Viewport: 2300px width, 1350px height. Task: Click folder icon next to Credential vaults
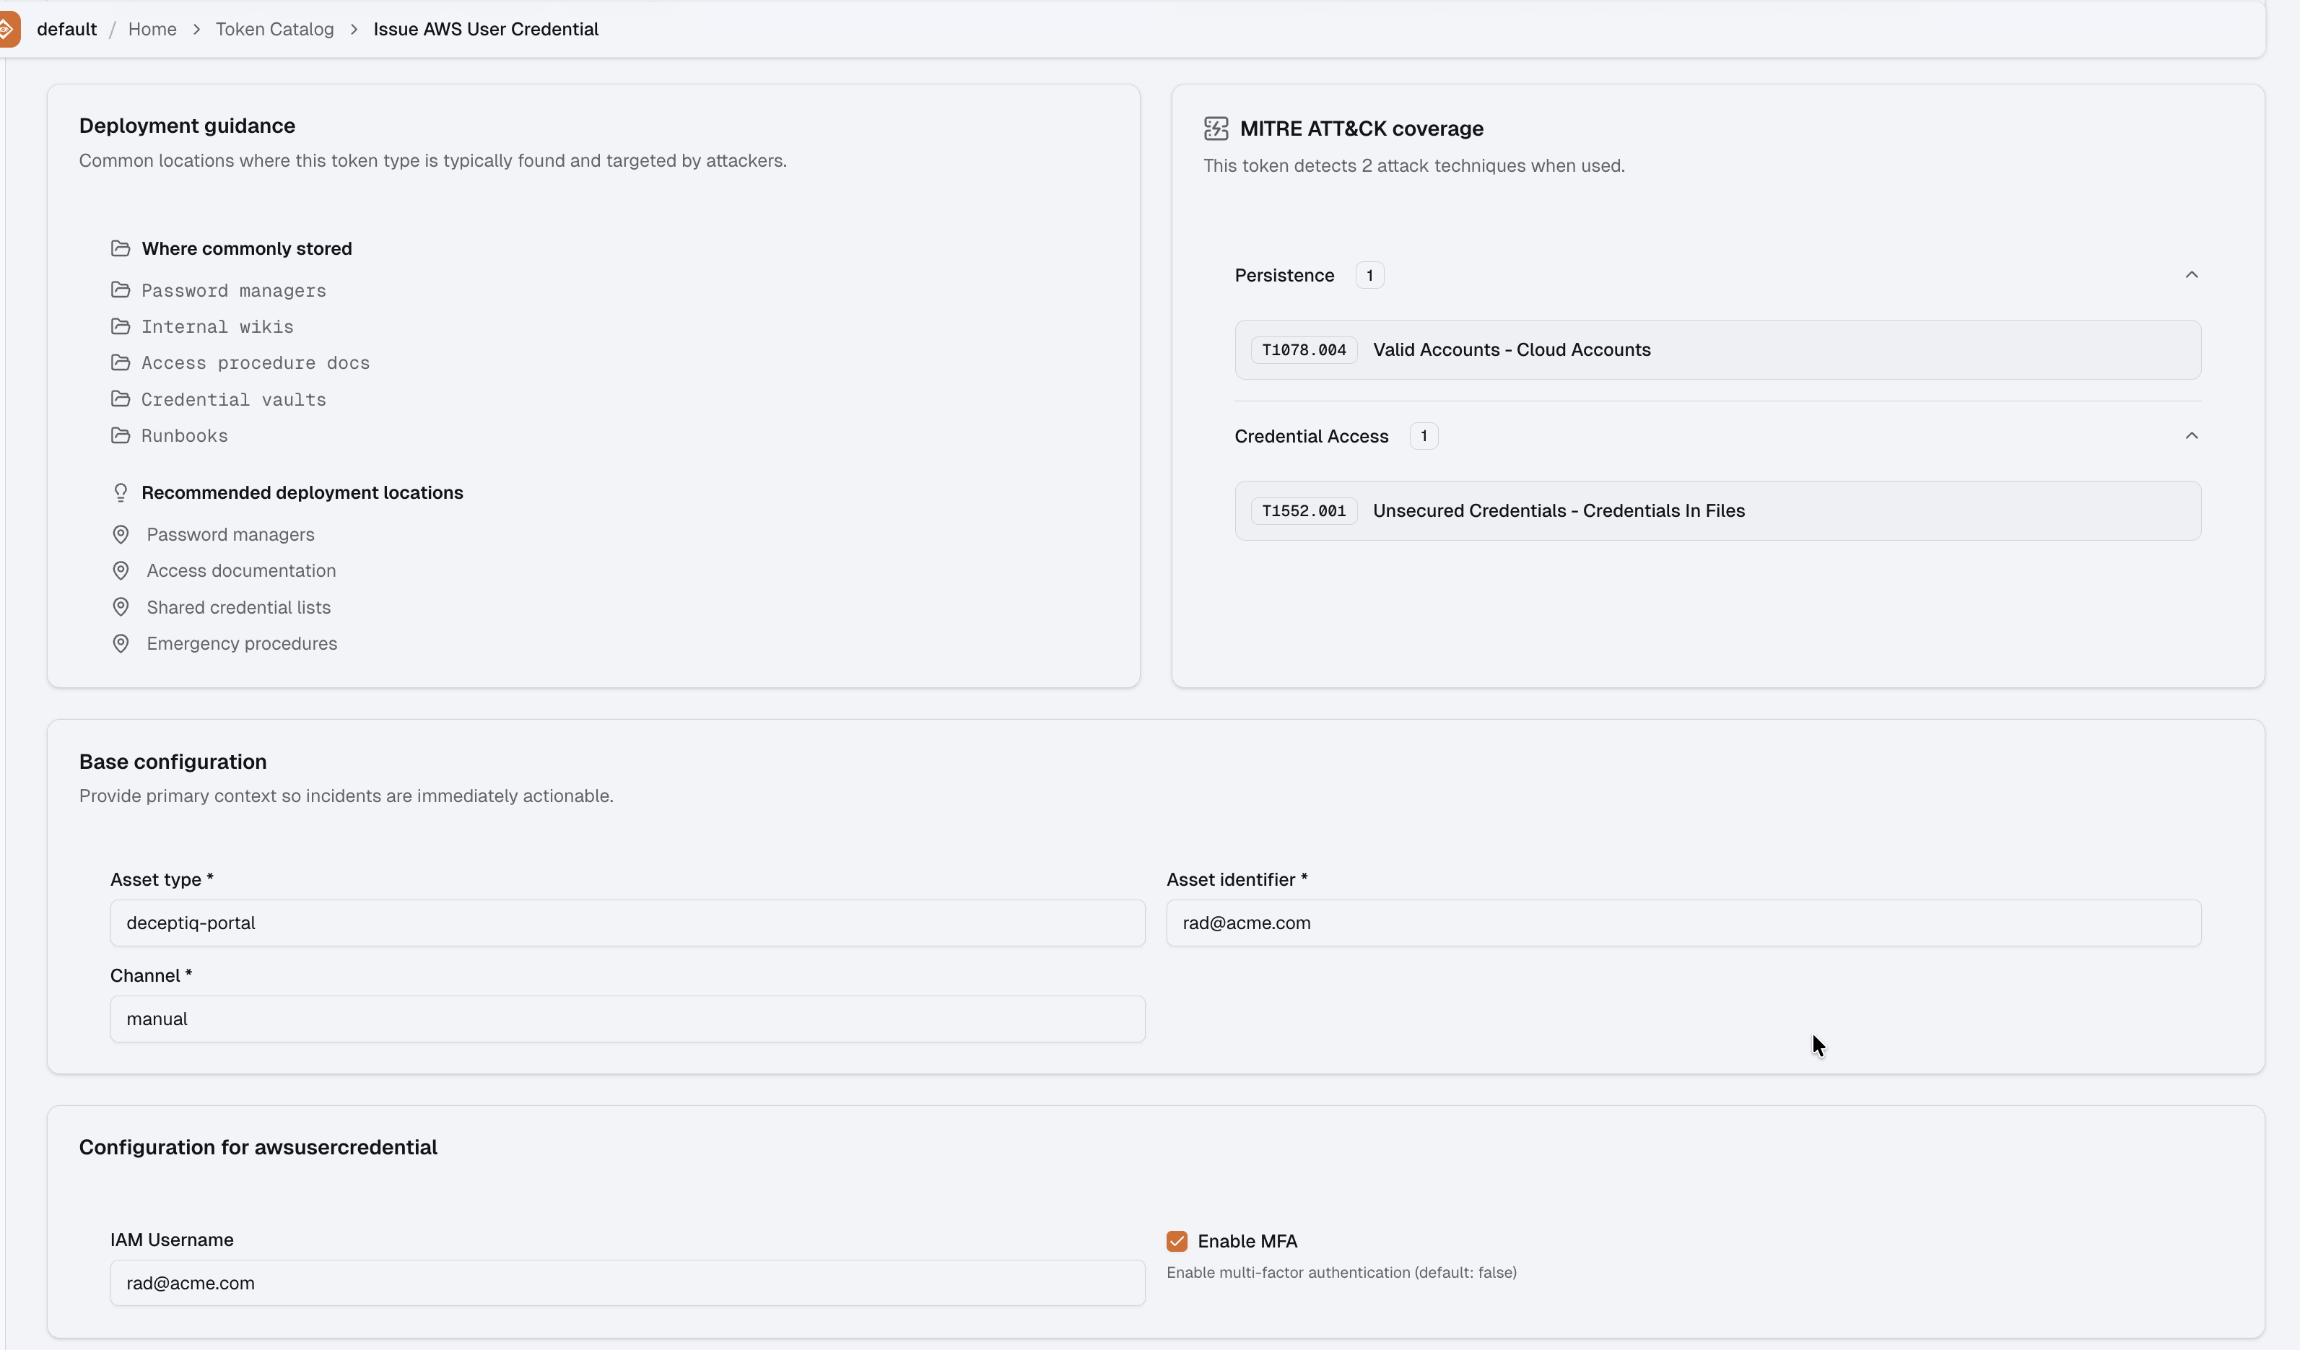(121, 399)
